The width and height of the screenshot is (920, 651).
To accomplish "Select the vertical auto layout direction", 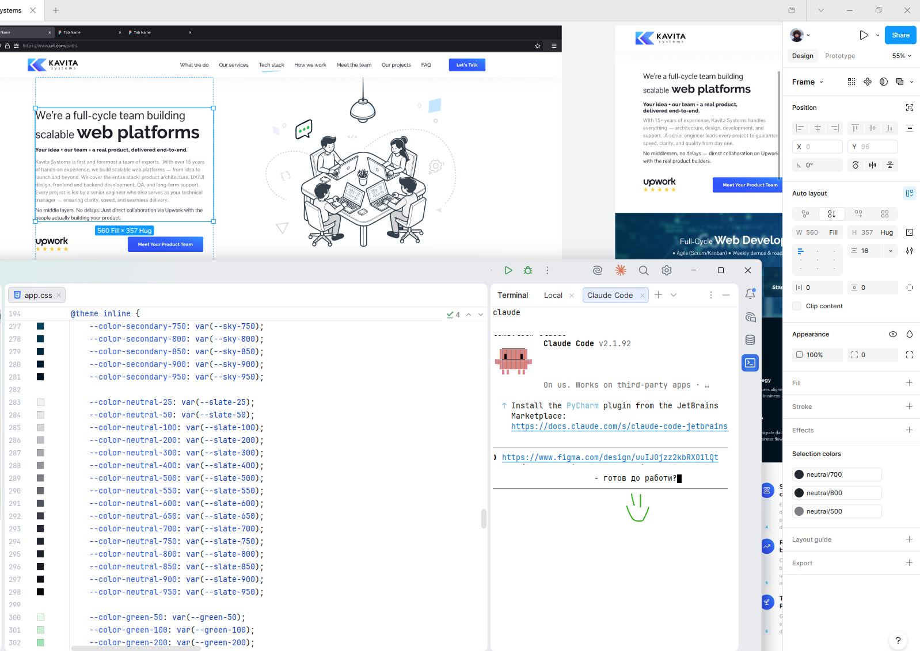I will click(x=831, y=214).
